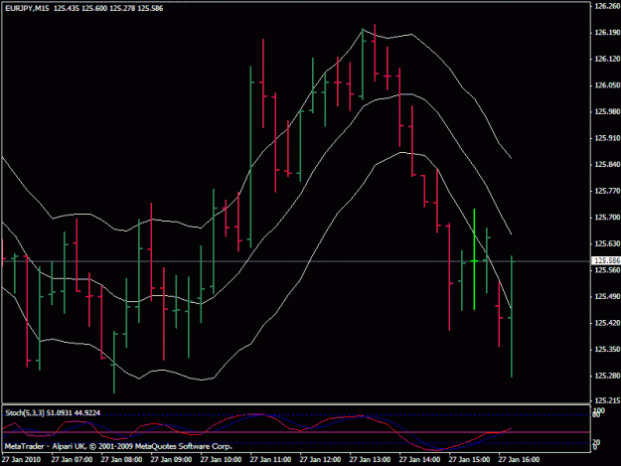The height and width of the screenshot is (466, 621).
Task: Click the 125.280 price axis label
Action: tap(607, 376)
